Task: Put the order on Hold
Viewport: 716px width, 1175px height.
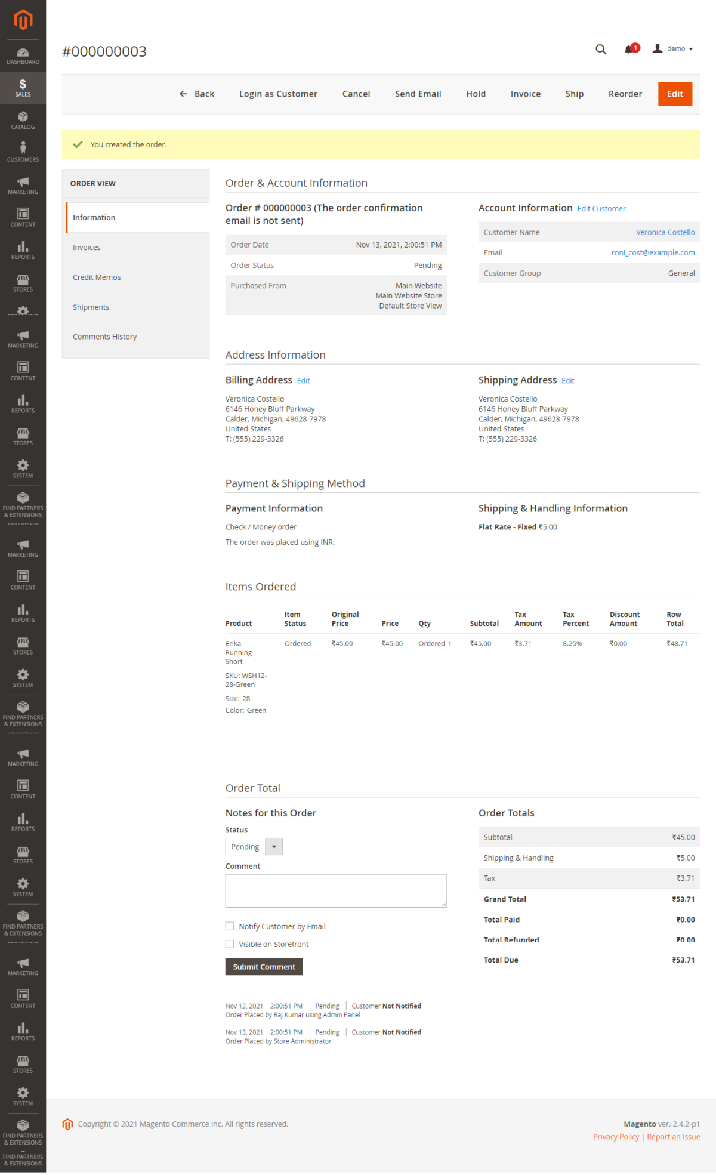Action: pyautogui.click(x=476, y=94)
